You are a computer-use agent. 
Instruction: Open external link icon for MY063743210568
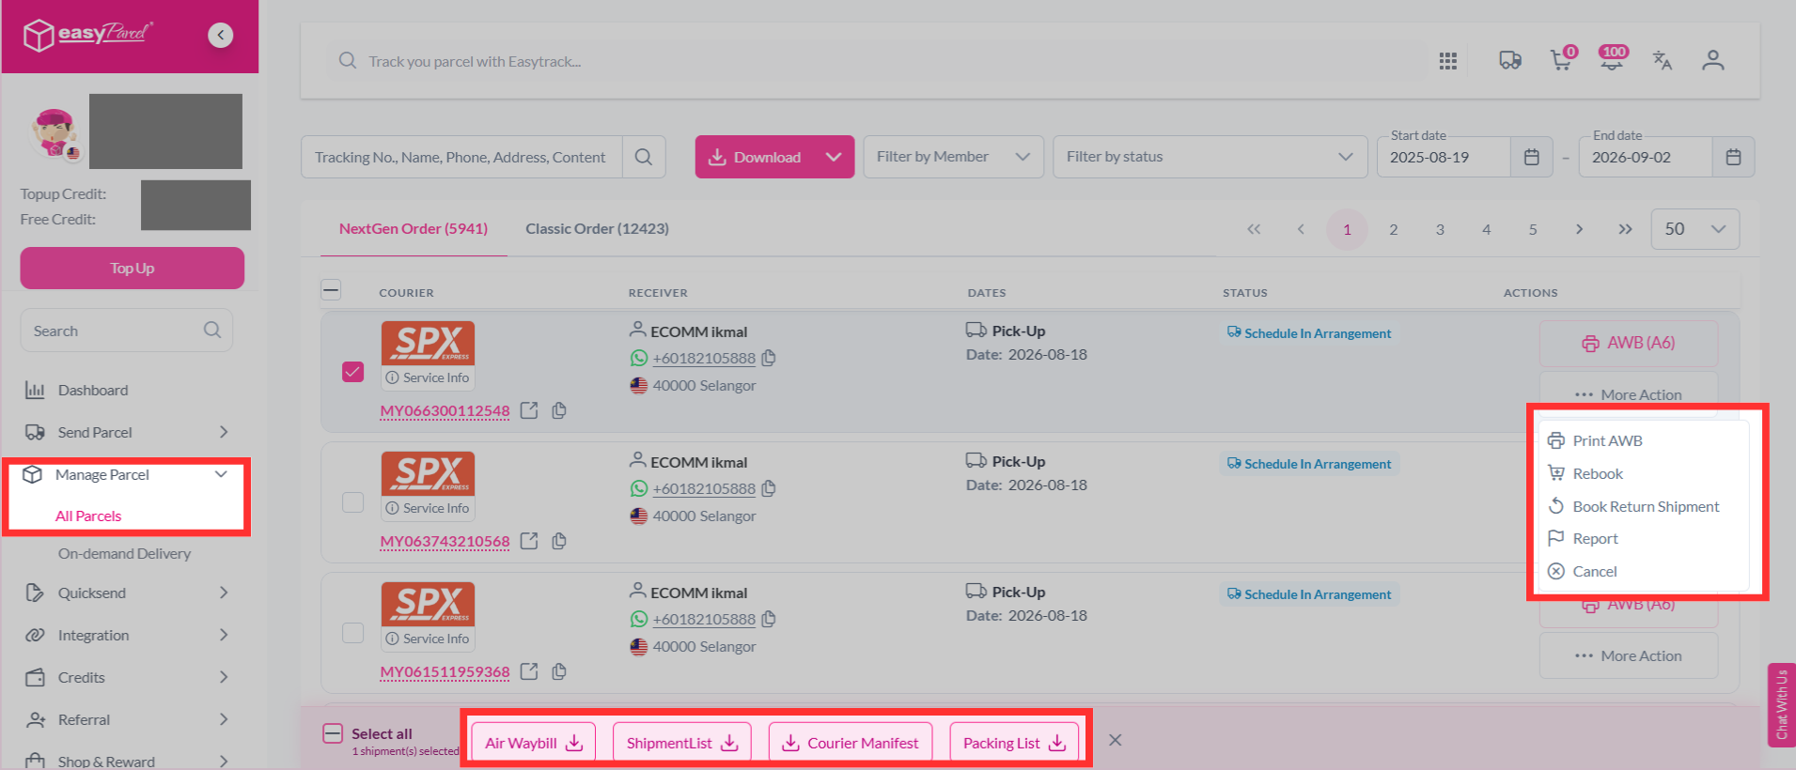529,541
